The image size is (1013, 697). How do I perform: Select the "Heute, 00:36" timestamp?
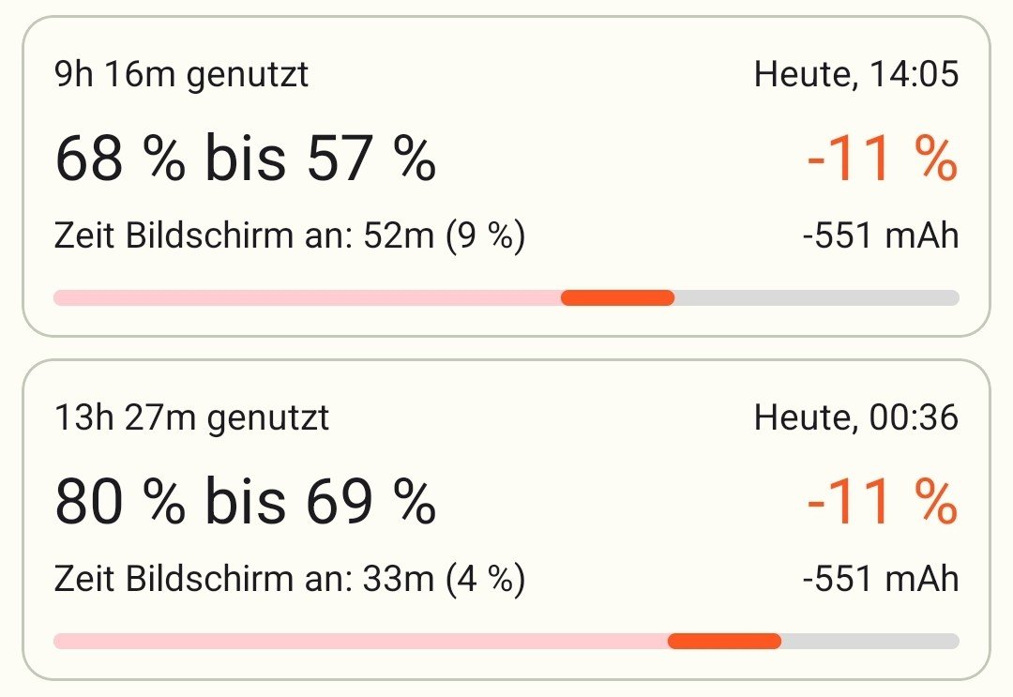coord(855,417)
